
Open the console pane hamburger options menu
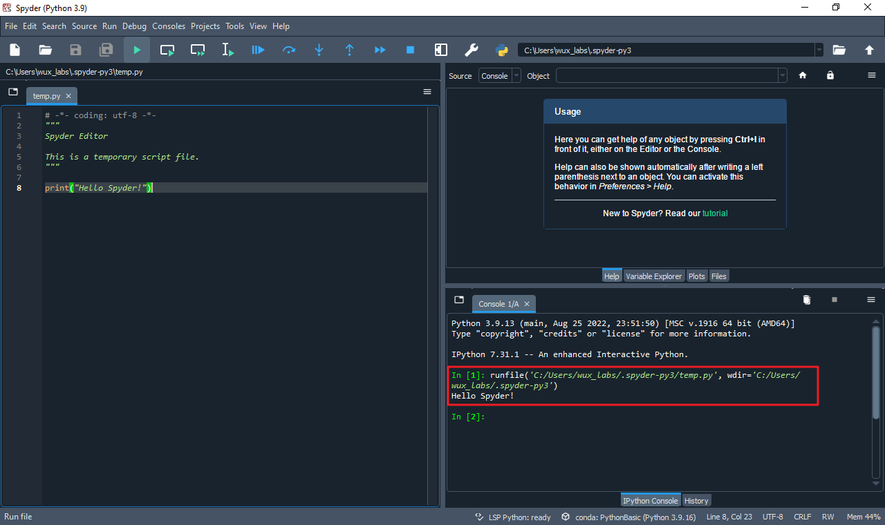[871, 299]
